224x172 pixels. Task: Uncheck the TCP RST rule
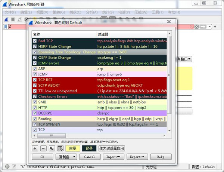(35, 80)
